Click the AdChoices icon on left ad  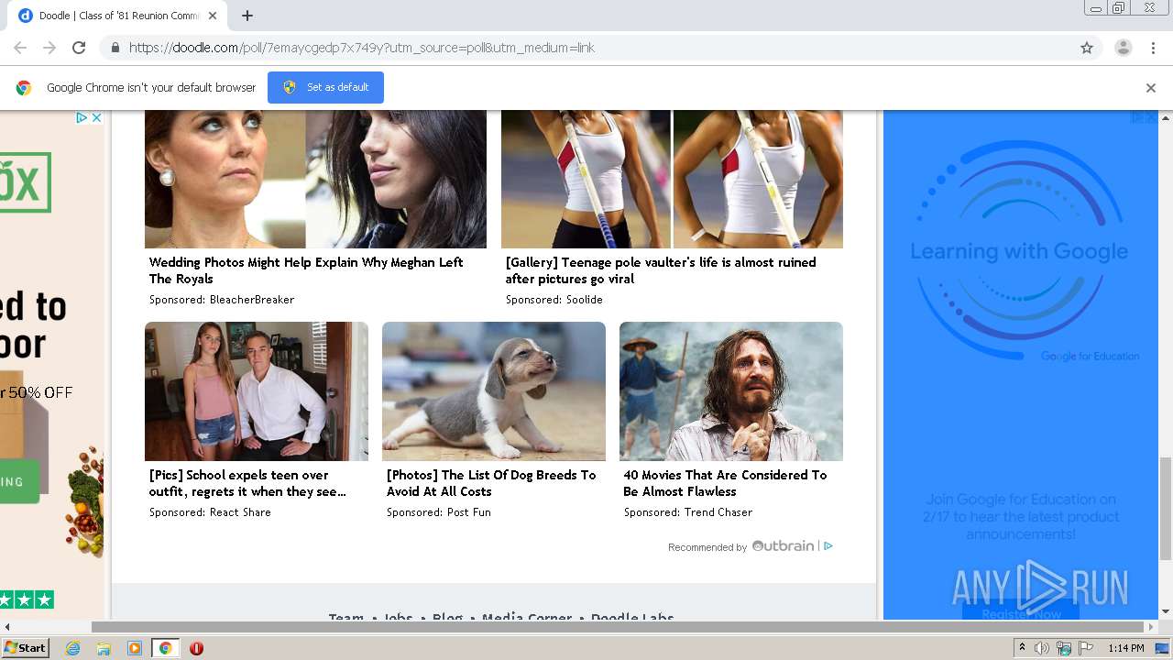click(82, 117)
